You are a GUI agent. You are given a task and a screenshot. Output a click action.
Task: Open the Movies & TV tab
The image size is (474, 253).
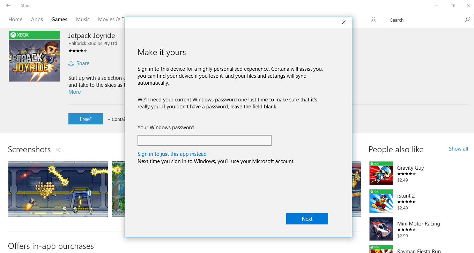coord(111,20)
